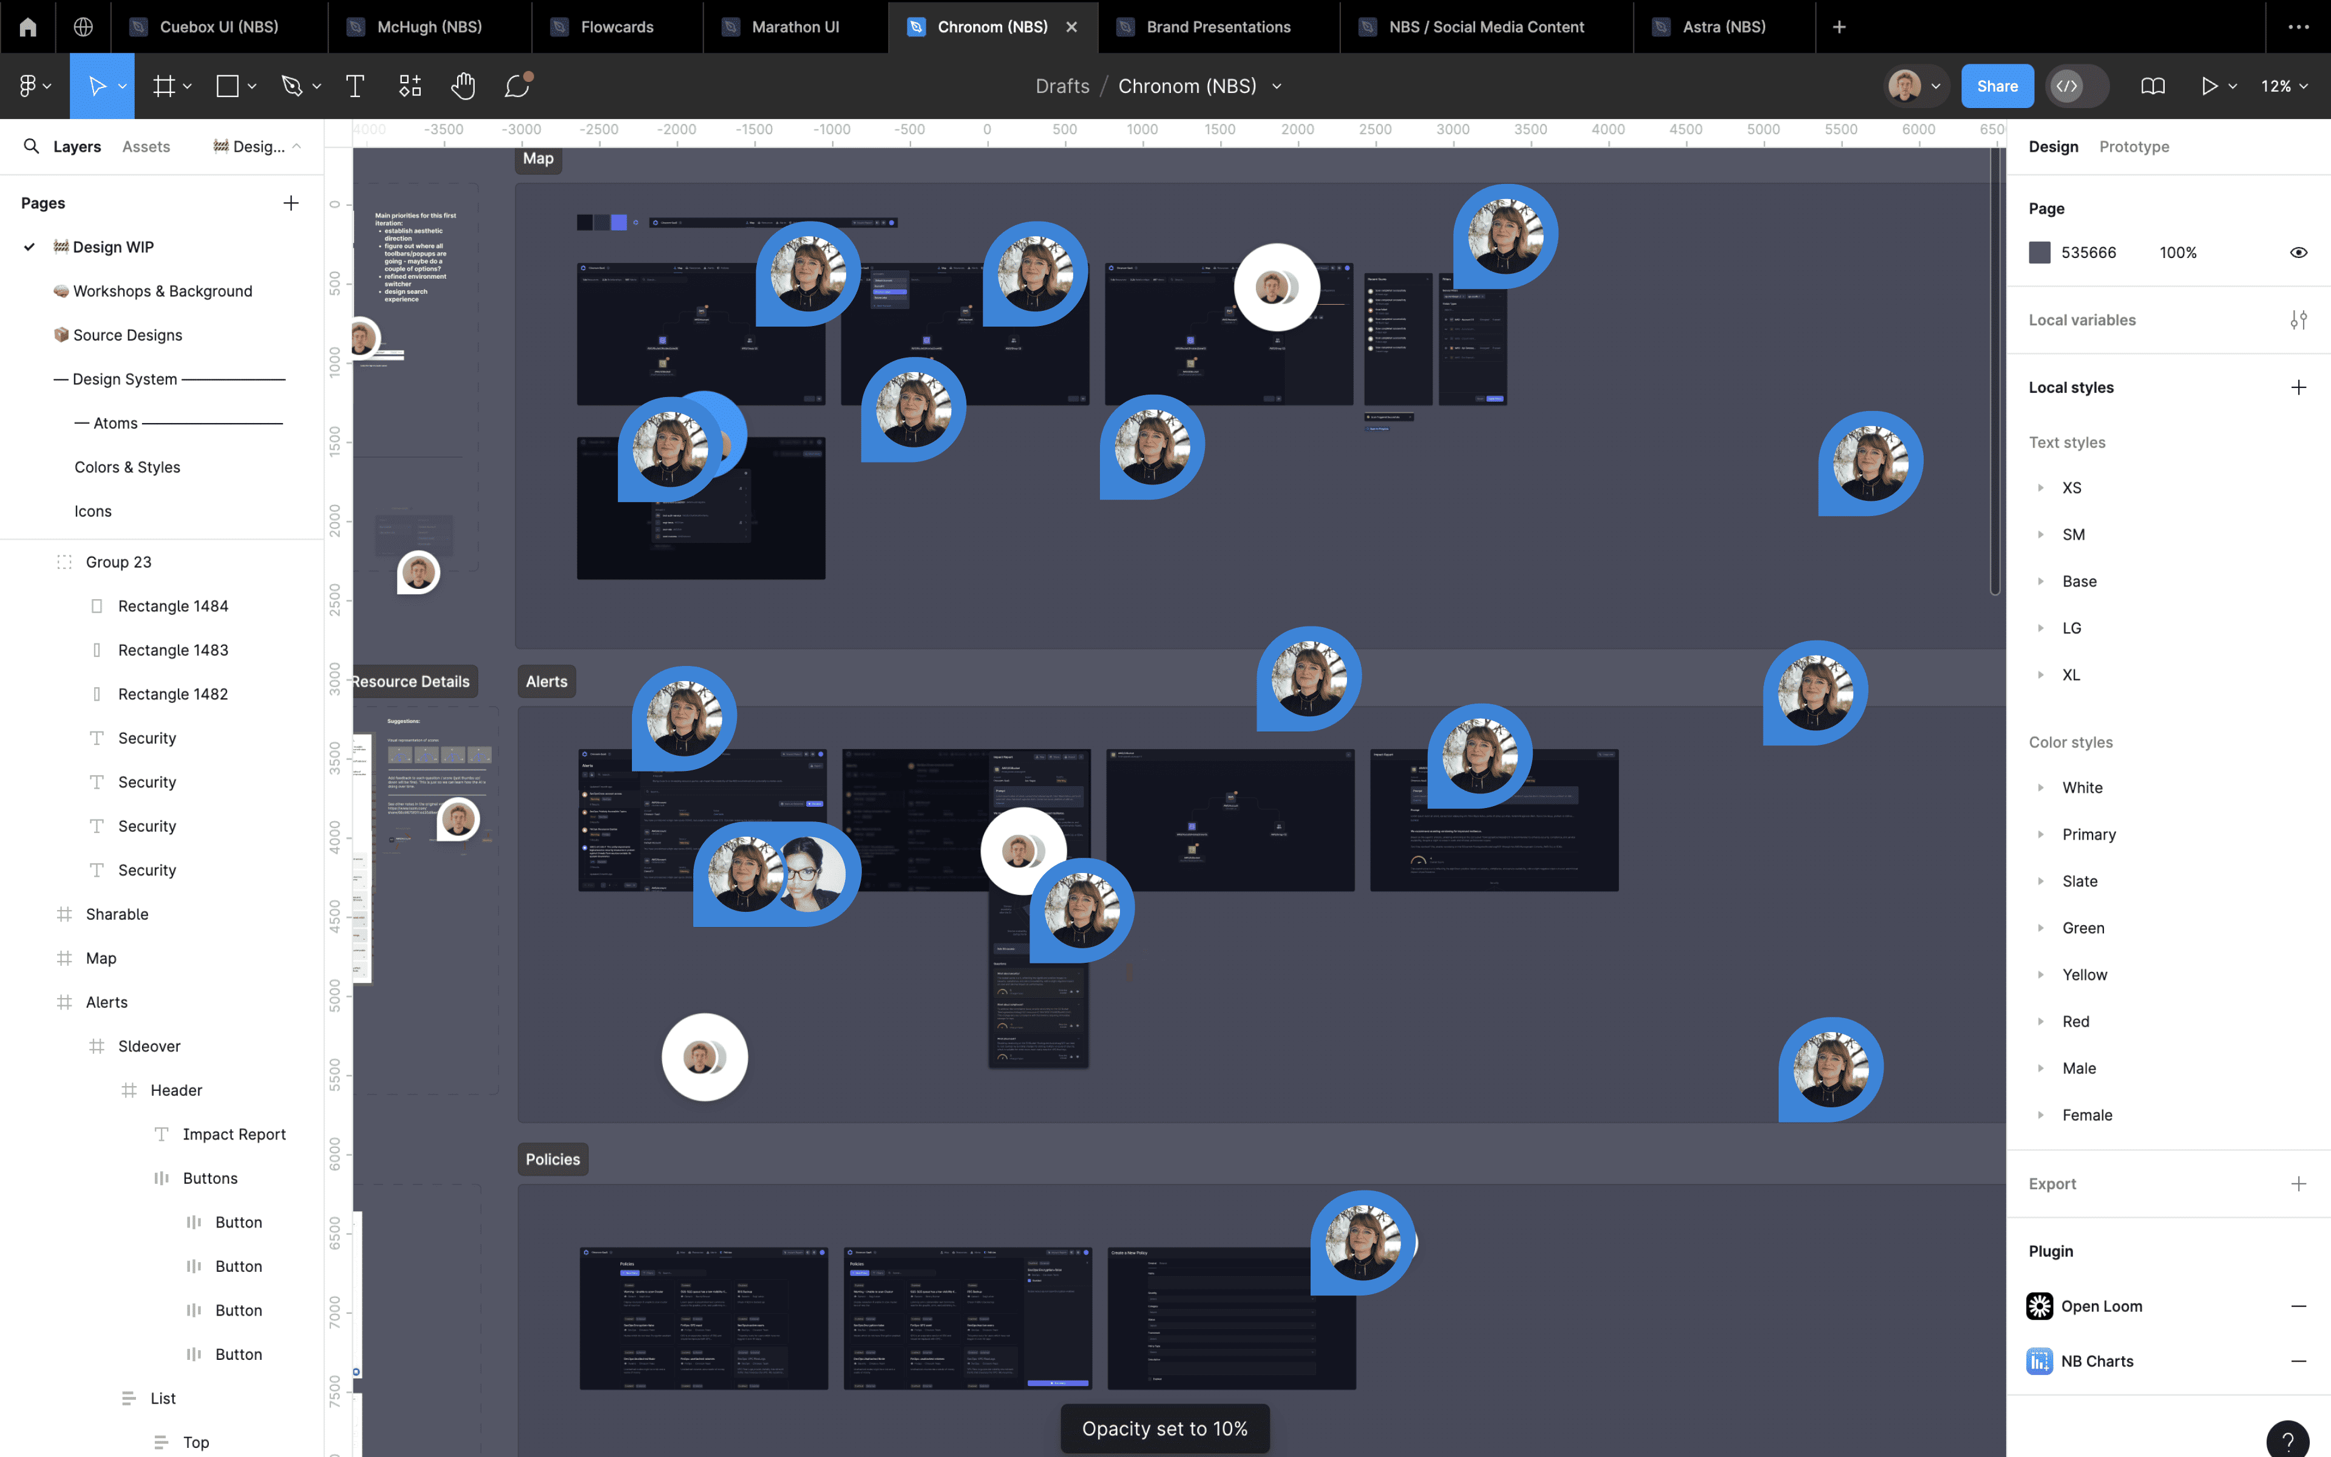Image resolution: width=2331 pixels, height=1457 pixels.
Task: Select the Rectangle 1484 layer
Action: (174, 606)
